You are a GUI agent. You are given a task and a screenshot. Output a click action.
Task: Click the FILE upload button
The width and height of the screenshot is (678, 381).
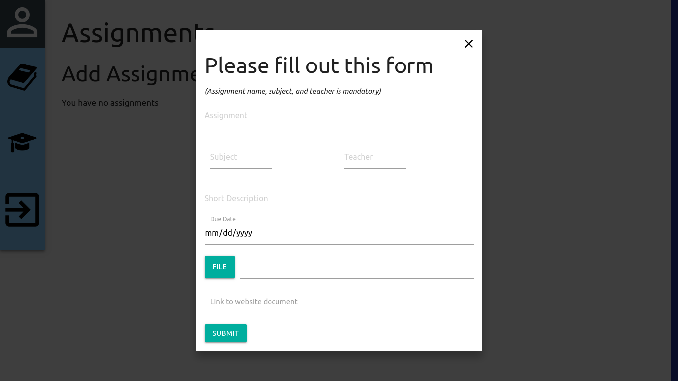[x=220, y=267]
